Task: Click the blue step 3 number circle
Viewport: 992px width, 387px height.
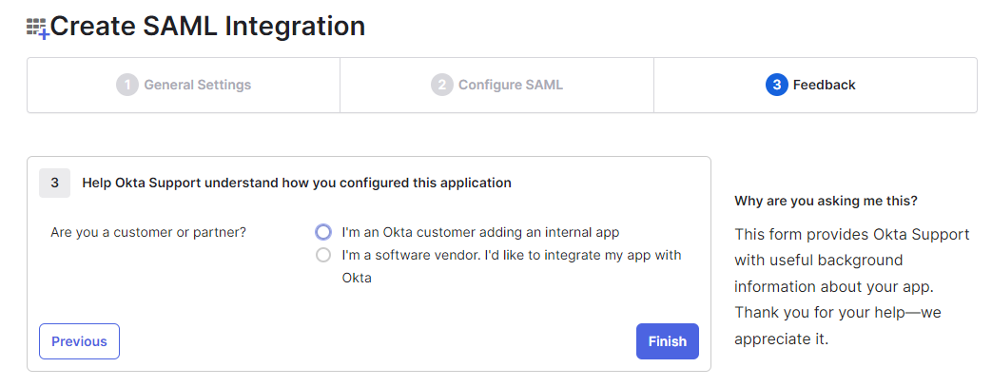Action: click(776, 85)
